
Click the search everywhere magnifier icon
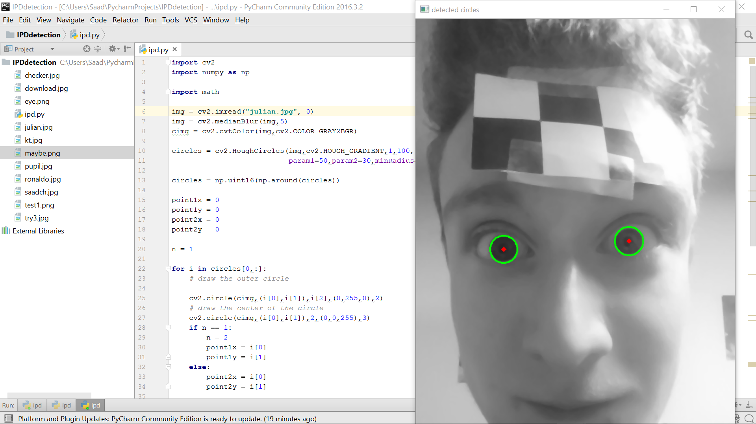748,35
